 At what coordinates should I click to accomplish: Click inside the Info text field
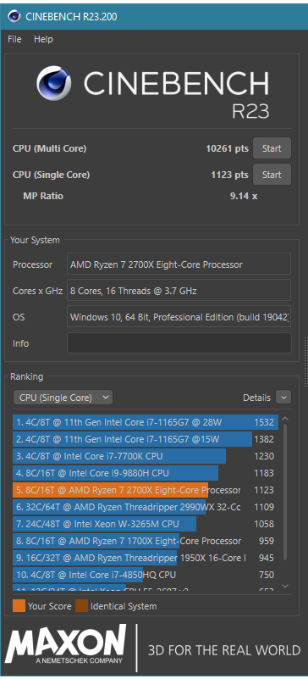[179, 343]
